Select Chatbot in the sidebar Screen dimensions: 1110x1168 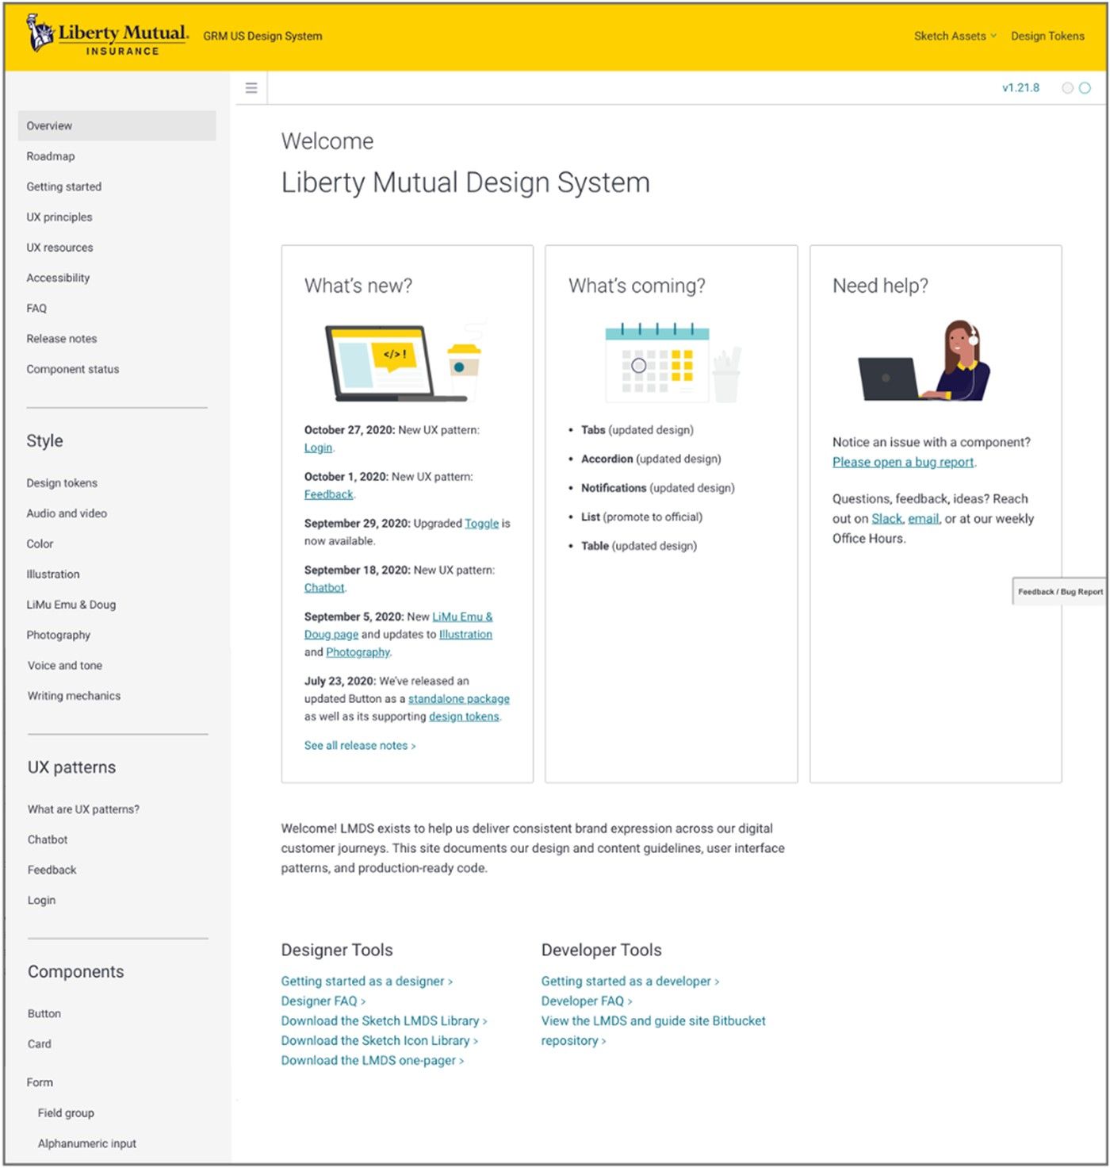(48, 839)
